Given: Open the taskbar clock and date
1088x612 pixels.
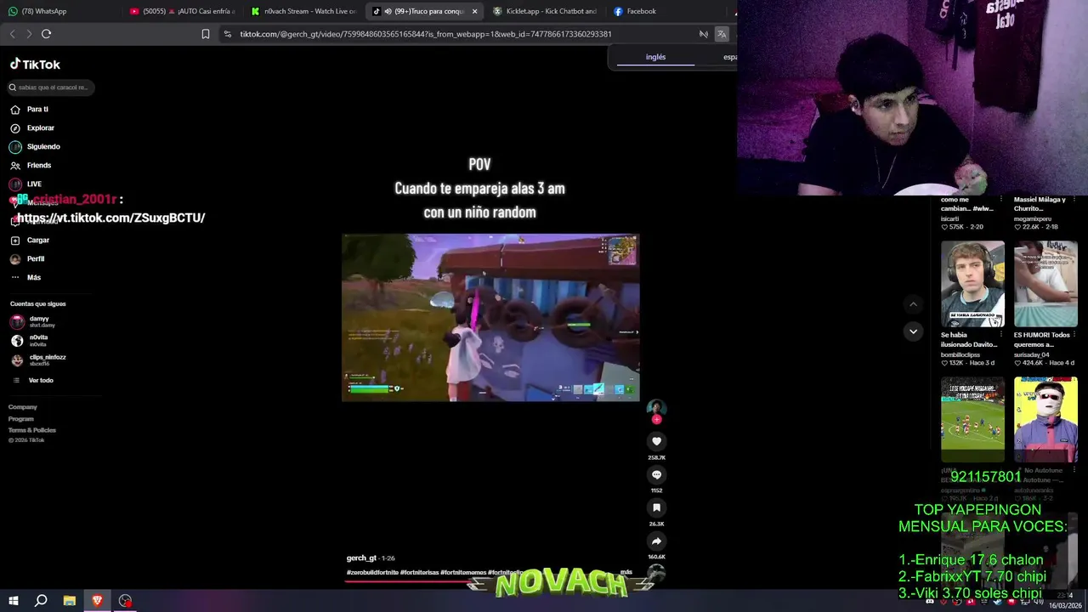Looking at the screenshot, I should click(1064, 600).
